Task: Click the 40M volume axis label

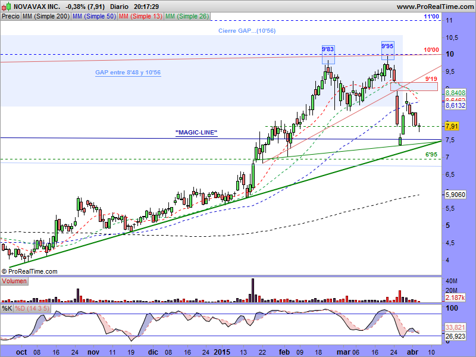Action: tap(452, 281)
